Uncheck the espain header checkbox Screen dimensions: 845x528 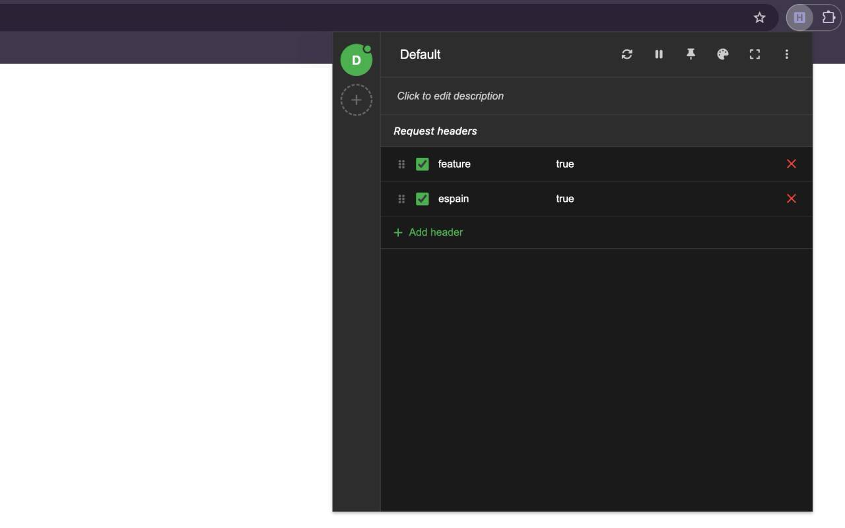point(422,199)
